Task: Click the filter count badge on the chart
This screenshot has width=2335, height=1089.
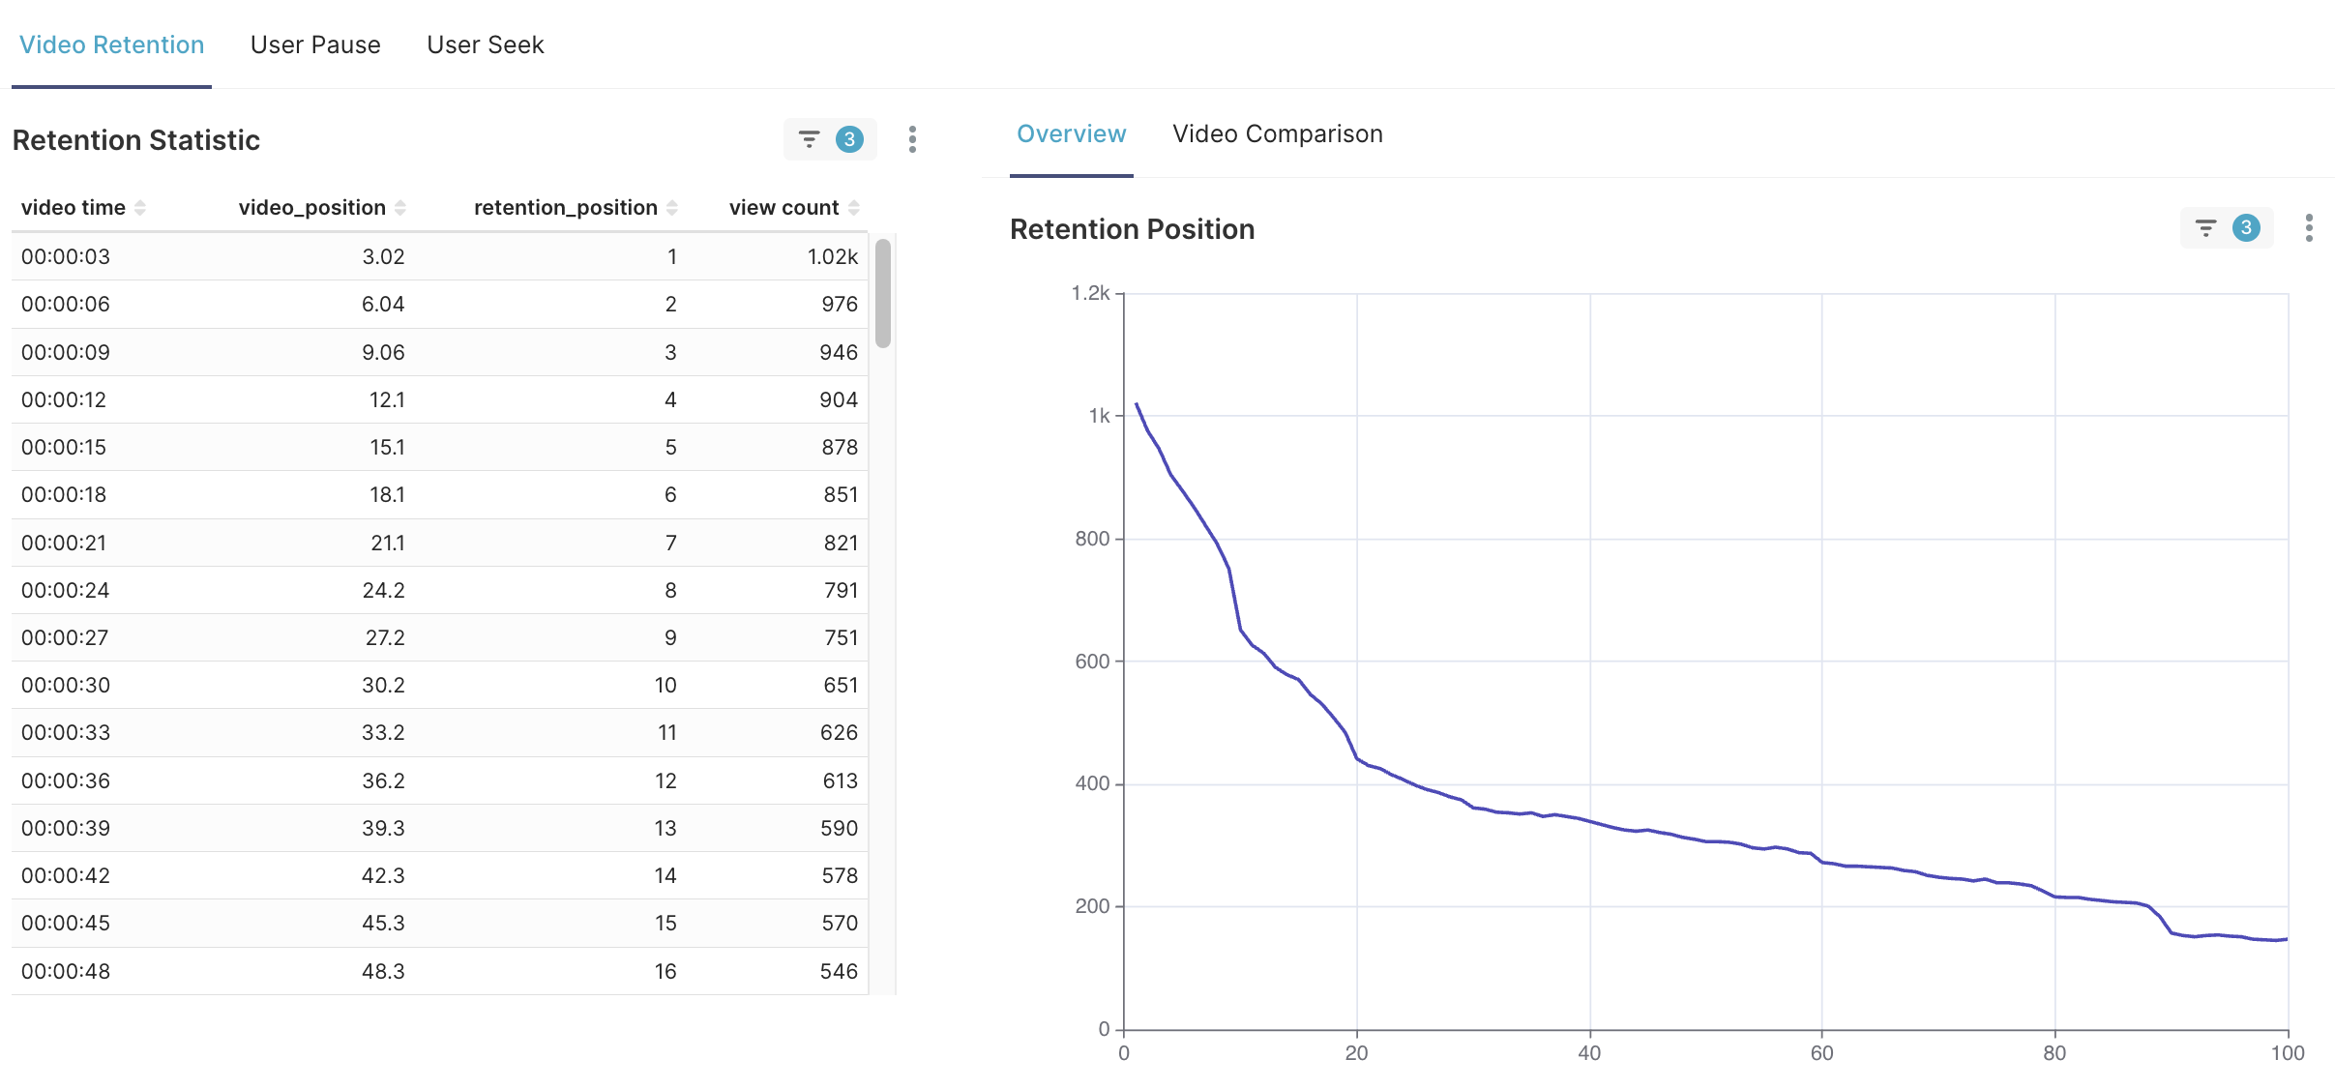Action: point(2246,228)
